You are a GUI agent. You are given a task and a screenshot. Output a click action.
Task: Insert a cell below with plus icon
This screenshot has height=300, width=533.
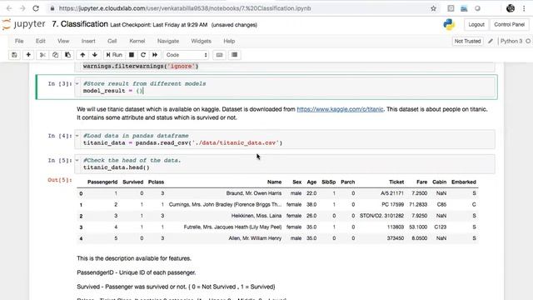[28, 55]
